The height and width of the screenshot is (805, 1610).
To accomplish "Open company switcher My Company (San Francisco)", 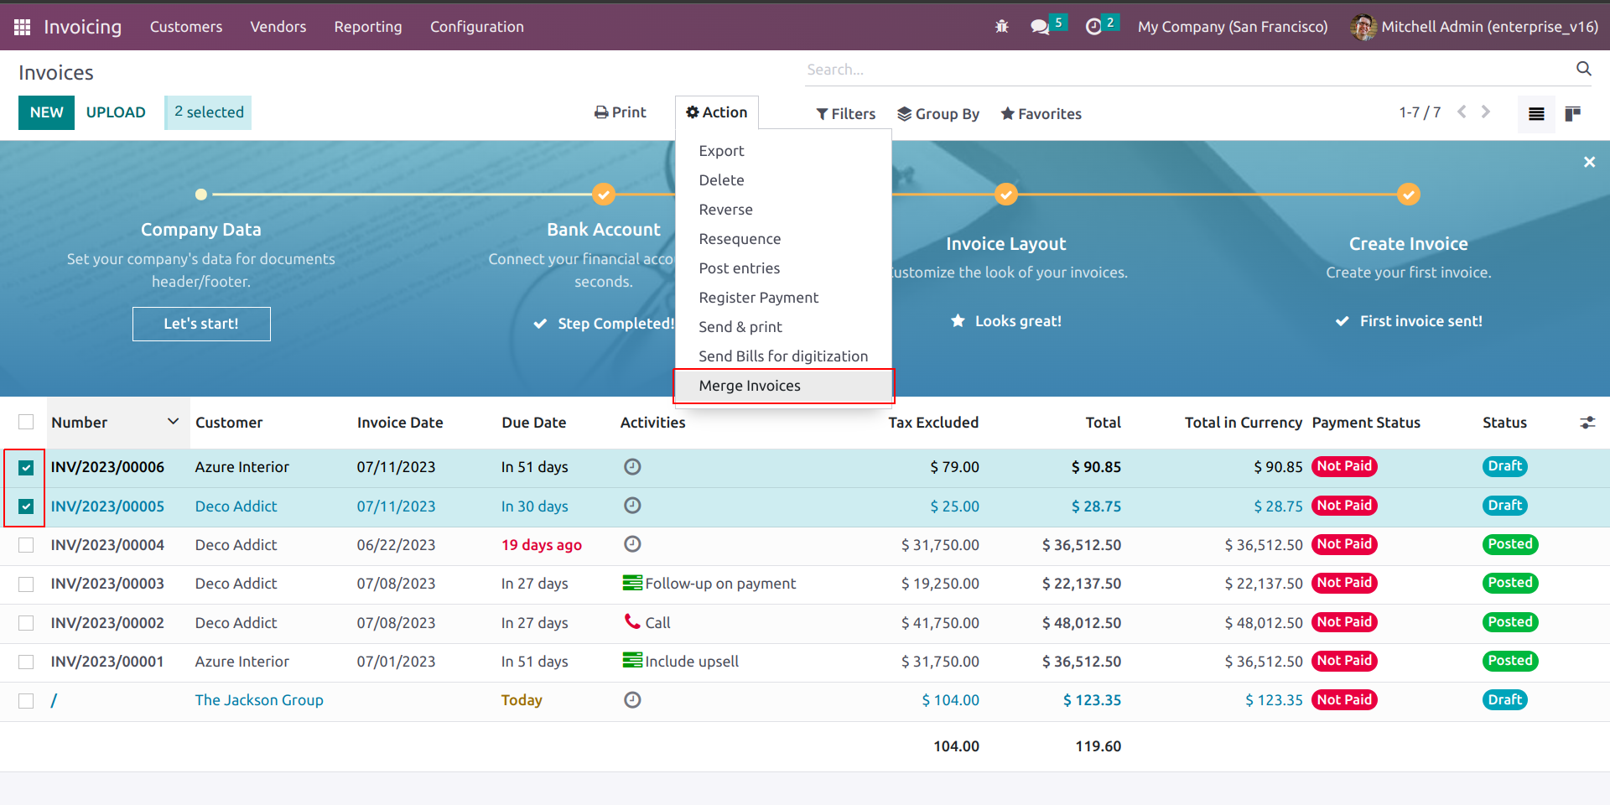I will [1233, 27].
